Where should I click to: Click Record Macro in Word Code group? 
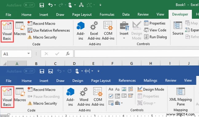[42, 90]
